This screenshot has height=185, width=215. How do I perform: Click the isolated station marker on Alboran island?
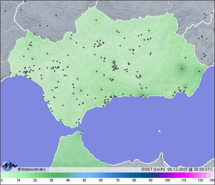(x=159, y=131)
